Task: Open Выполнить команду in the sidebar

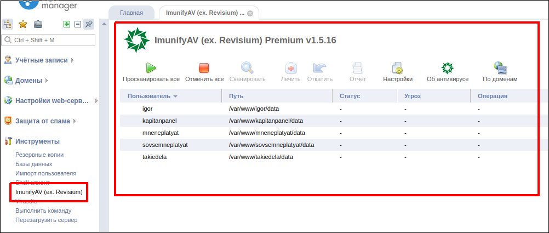Action: pos(43,211)
